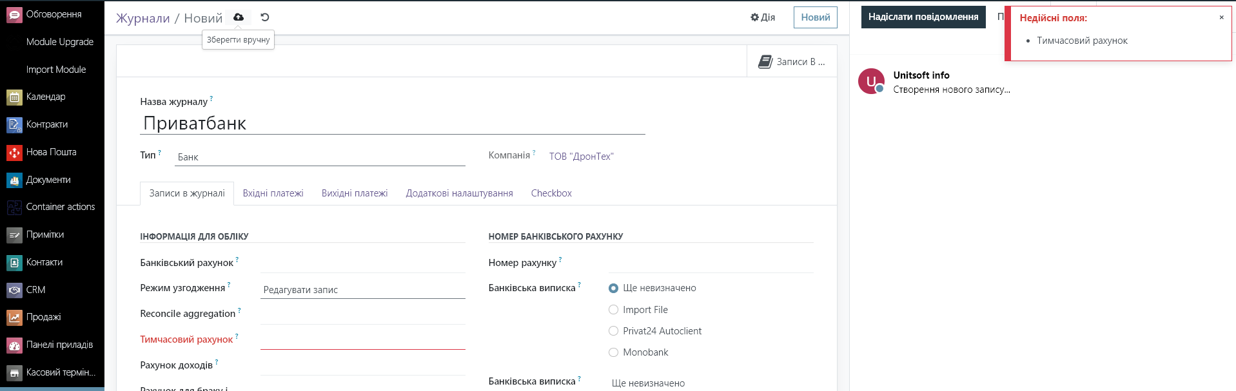Click help mark next to Назва журналу
This screenshot has height=391, width=1236.
[211, 99]
